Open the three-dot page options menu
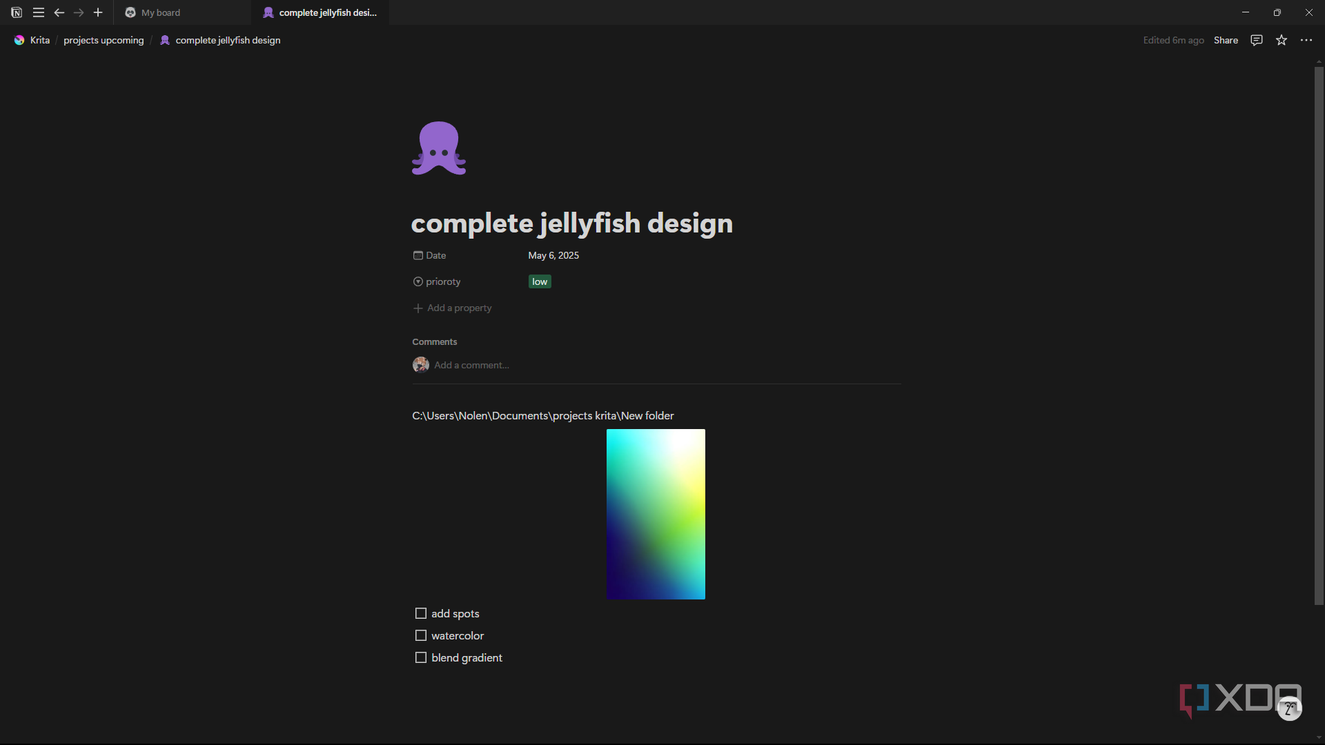The image size is (1325, 745). [x=1306, y=40]
